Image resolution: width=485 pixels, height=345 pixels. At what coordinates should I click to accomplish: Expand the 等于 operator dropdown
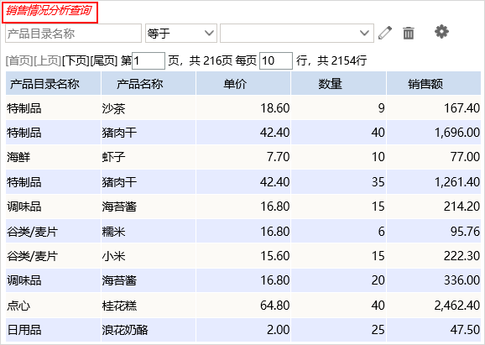181,33
